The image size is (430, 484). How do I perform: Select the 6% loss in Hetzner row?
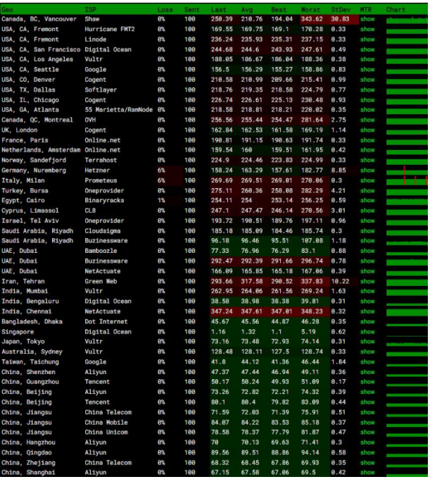click(x=161, y=170)
